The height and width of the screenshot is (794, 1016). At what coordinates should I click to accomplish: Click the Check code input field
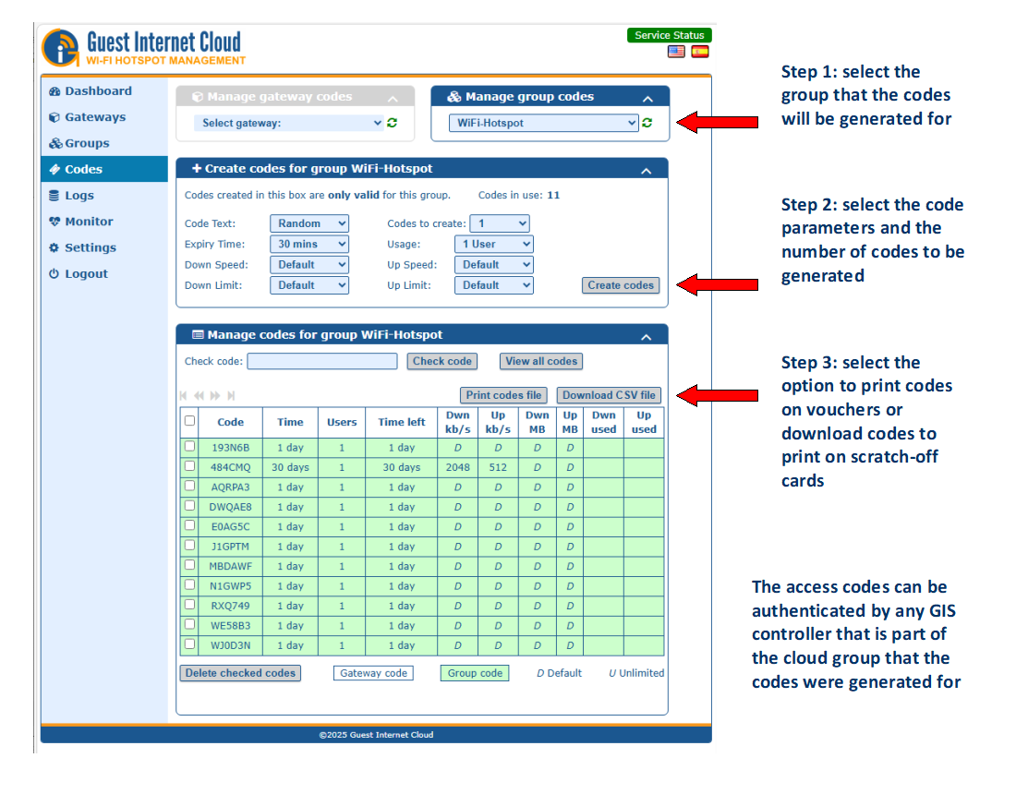321,361
